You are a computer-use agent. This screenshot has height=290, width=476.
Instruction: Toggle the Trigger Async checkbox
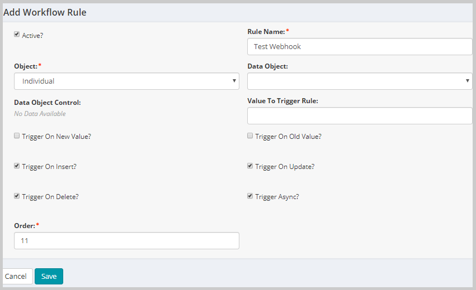click(x=250, y=196)
